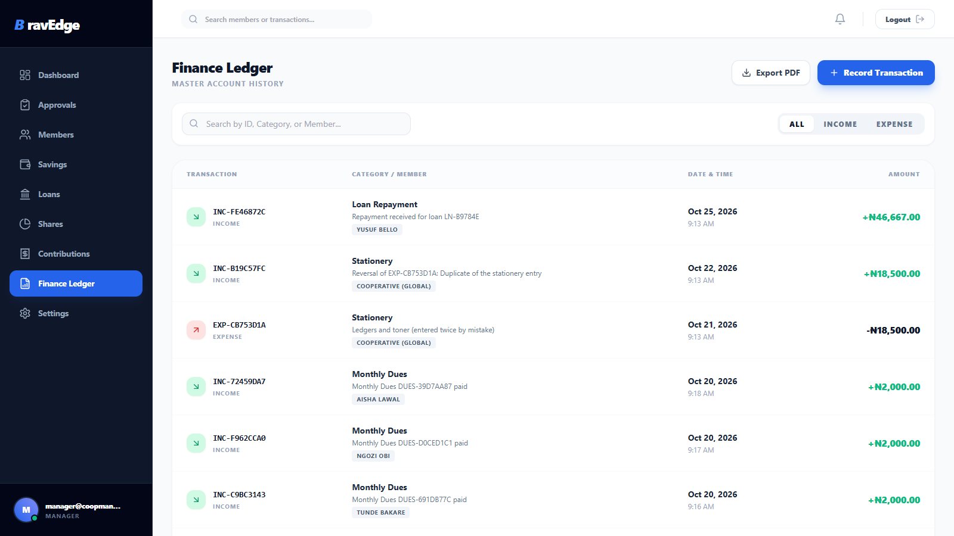Click Export PDF button

point(771,73)
